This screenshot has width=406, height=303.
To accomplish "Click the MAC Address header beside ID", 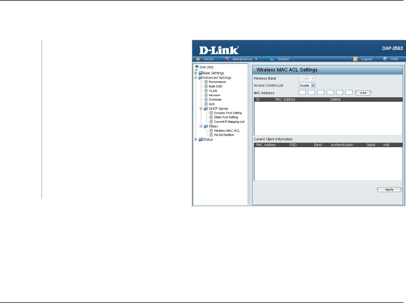I will pyautogui.click(x=285, y=100).
